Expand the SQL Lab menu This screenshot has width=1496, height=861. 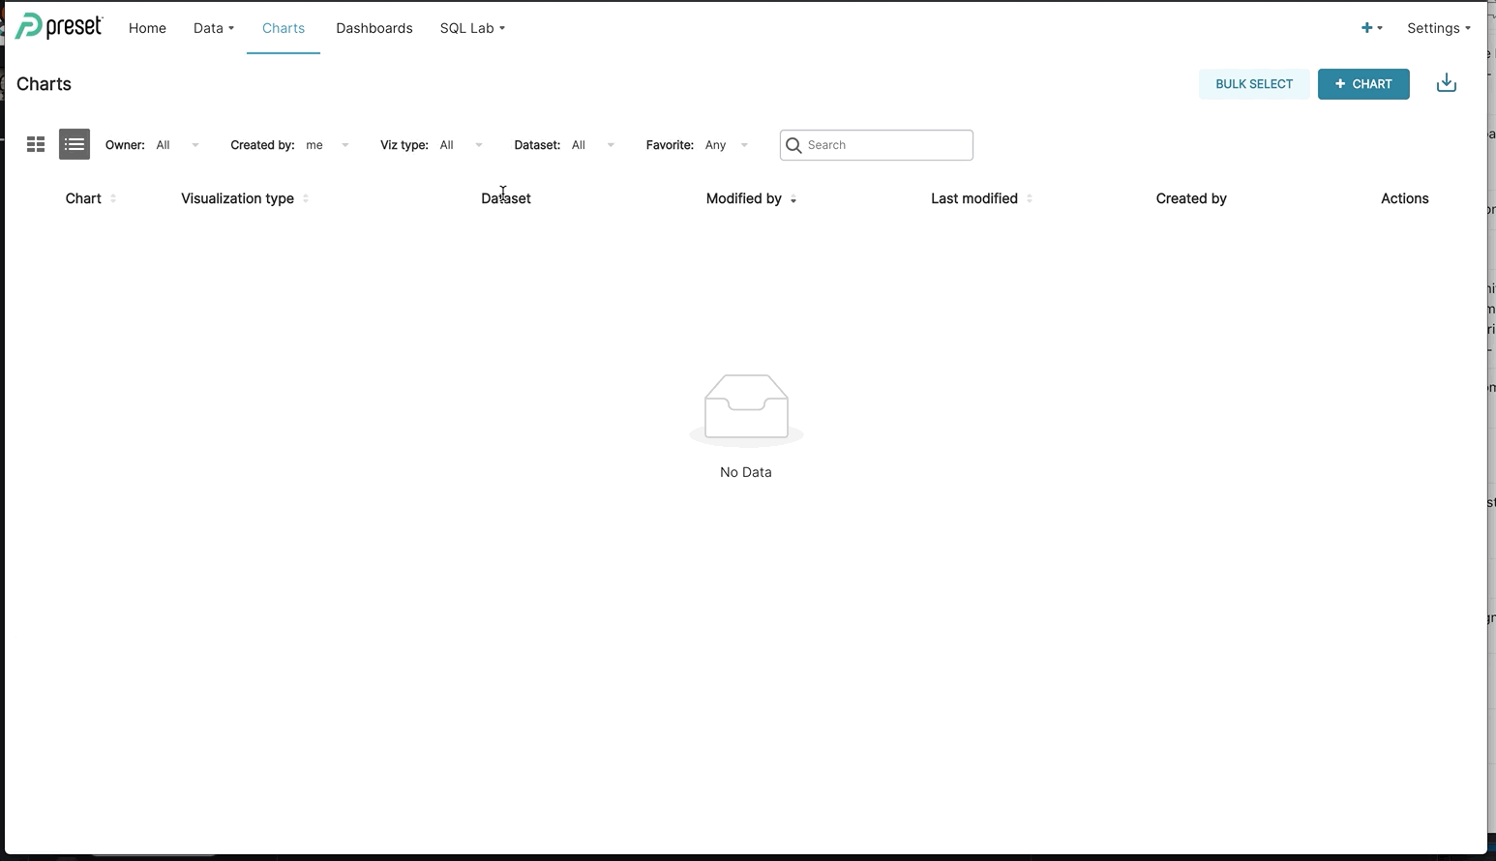(x=472, y=28)
